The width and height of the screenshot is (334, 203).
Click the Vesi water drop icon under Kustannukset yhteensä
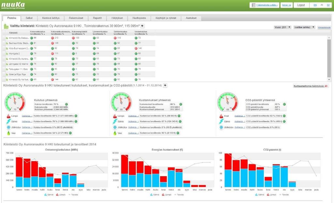(115, 133)
